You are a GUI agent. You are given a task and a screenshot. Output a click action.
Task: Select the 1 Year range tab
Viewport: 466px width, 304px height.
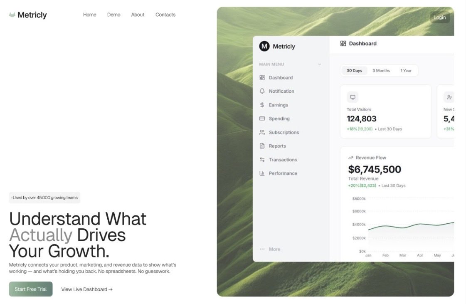coord(406,71)
